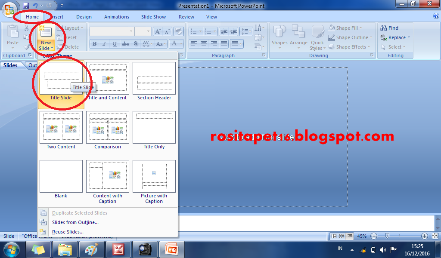Screen dimensions: 441x258
Task: Click the Quick Styles button
Action: pyautogui.click(x=317, y=37)
